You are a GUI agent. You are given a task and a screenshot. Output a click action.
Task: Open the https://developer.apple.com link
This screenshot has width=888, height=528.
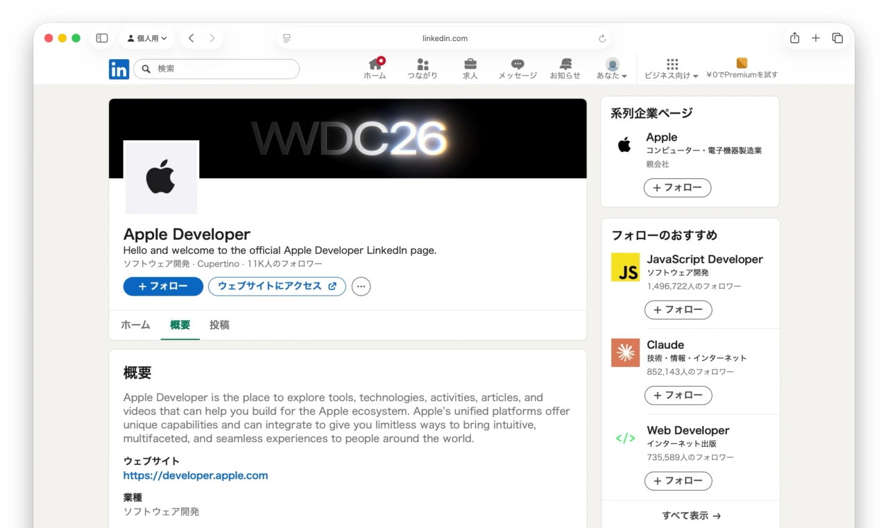pos(196,475)
